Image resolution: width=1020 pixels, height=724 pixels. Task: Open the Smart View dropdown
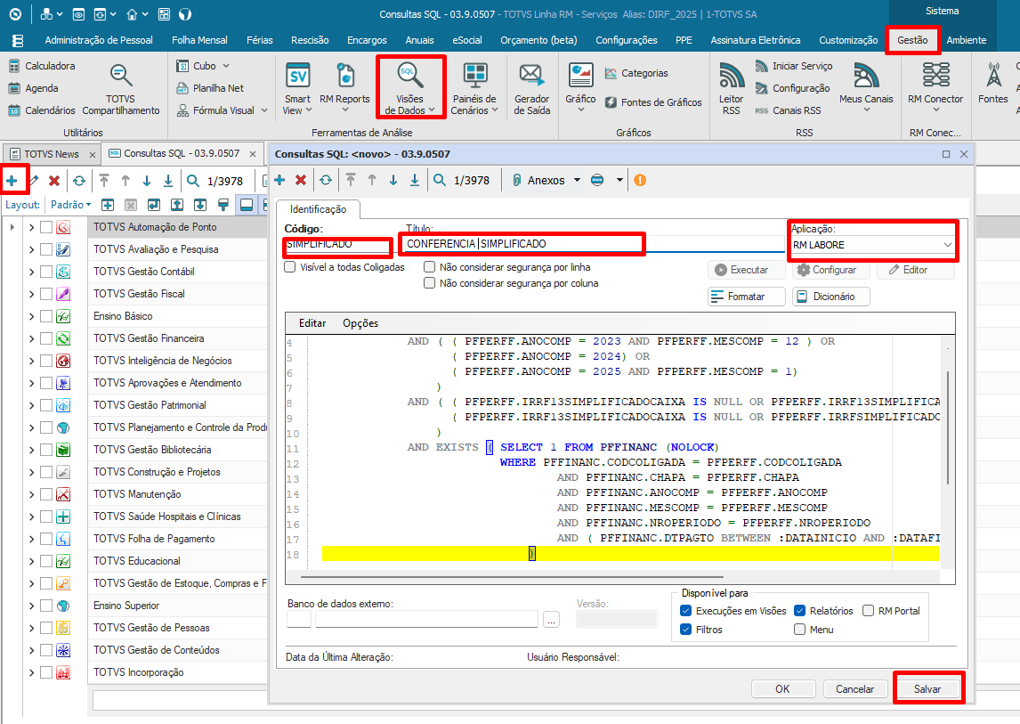[297, 88]
